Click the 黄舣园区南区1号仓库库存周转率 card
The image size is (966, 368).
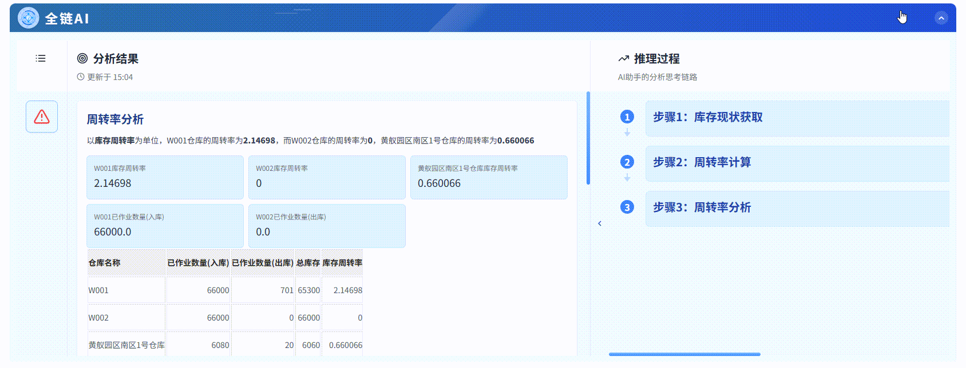coord(489,177)
